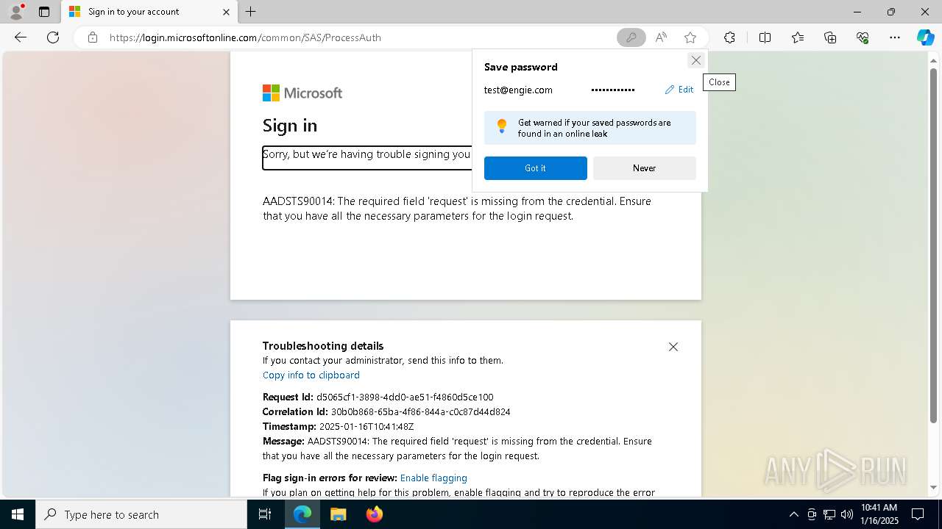Click the Microsoft logo
The width and height of the screenshot is (942, 529).
(302, 93)
